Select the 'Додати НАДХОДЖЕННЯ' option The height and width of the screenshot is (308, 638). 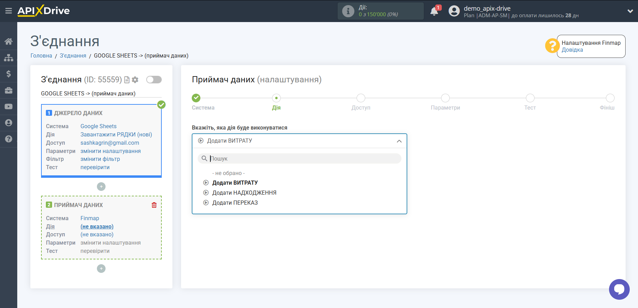point(244,193)
